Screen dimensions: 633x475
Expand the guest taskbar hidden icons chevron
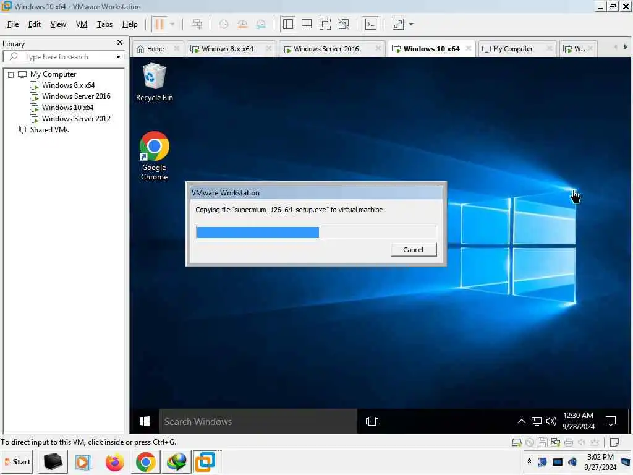pos(522,421)
